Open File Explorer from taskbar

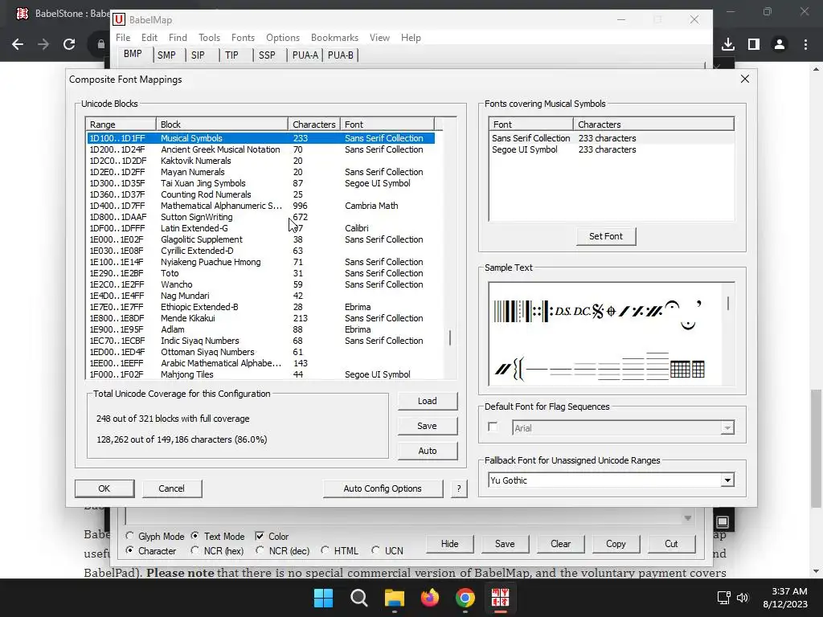394,598
